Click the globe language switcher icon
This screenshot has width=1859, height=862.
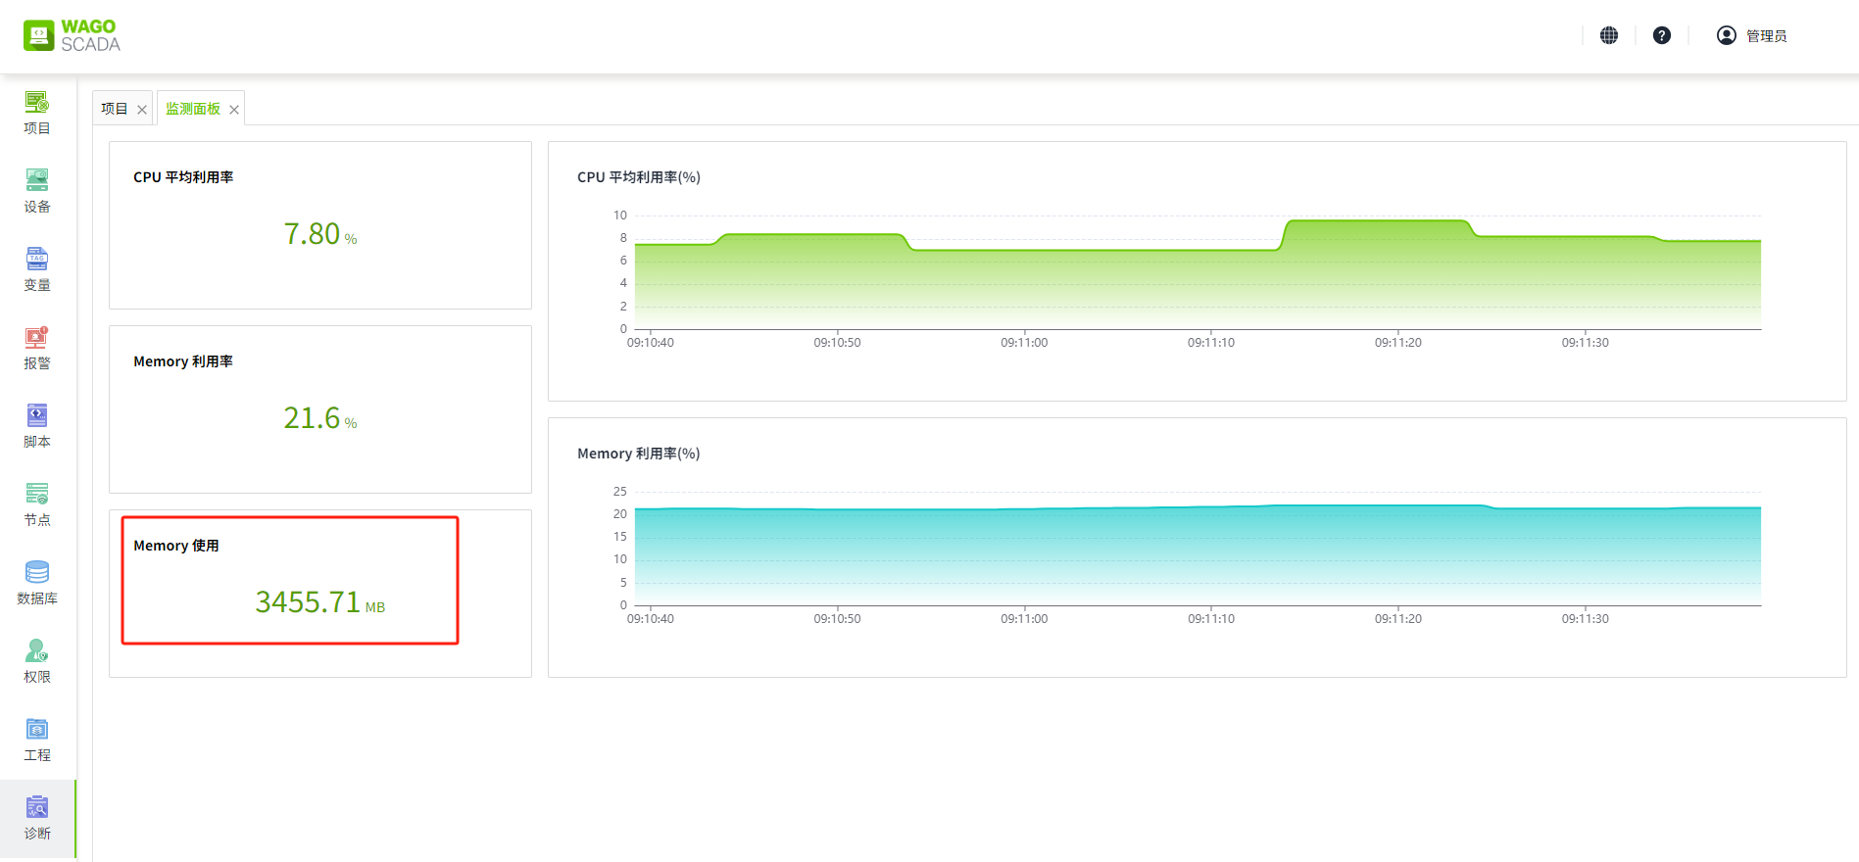(x=1609, y=35)
